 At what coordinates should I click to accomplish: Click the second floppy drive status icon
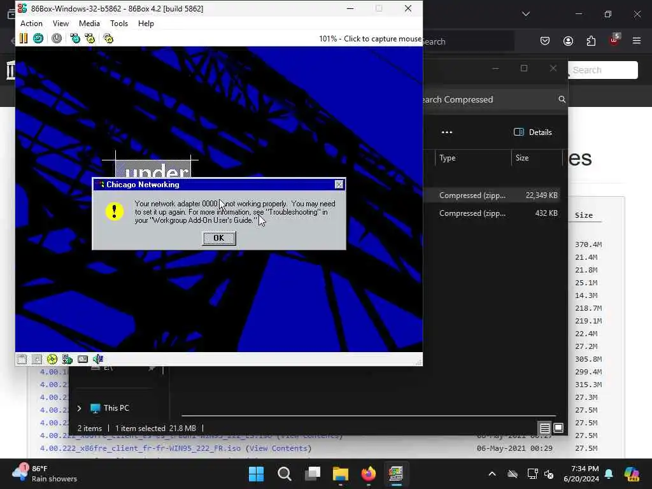[x=36, y=359]
